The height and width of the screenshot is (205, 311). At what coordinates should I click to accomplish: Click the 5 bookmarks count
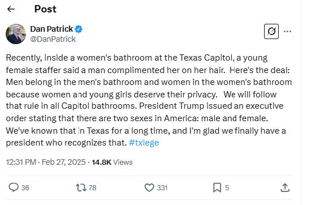227,187
